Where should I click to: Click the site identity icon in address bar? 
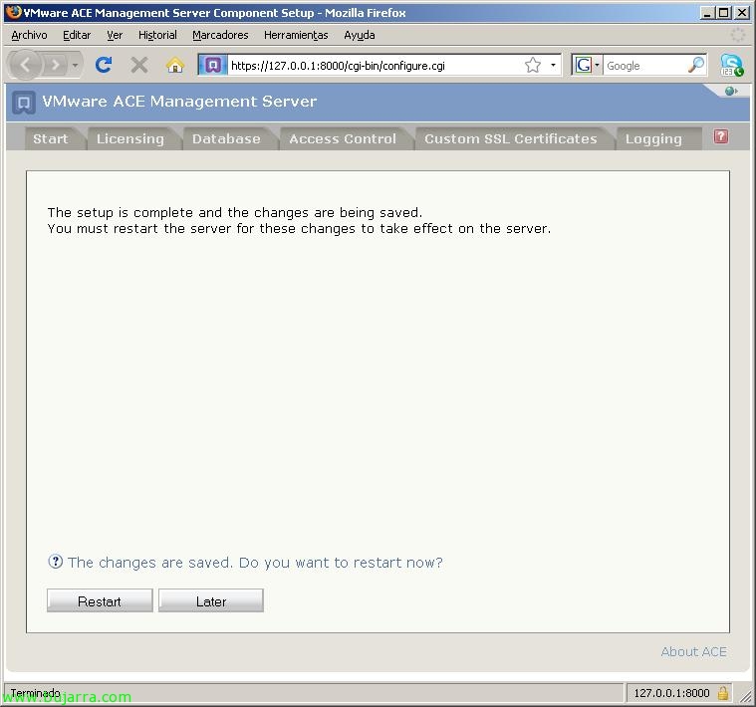212,65
